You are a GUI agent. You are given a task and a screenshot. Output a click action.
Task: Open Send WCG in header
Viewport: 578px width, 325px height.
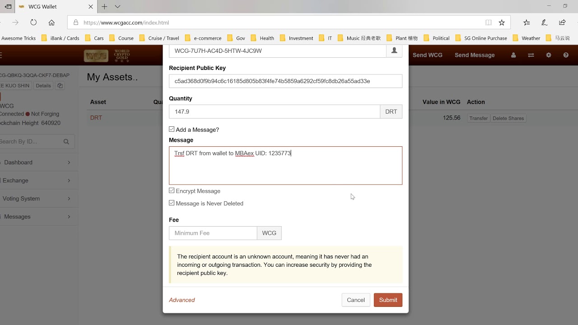(427, 55)
